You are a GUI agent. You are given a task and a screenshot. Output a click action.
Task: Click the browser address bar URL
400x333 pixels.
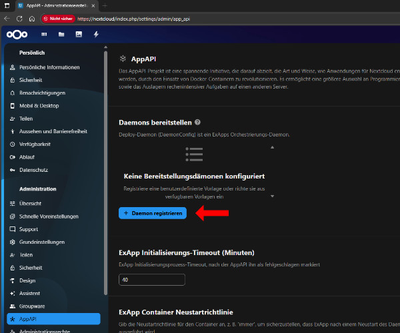133,19
